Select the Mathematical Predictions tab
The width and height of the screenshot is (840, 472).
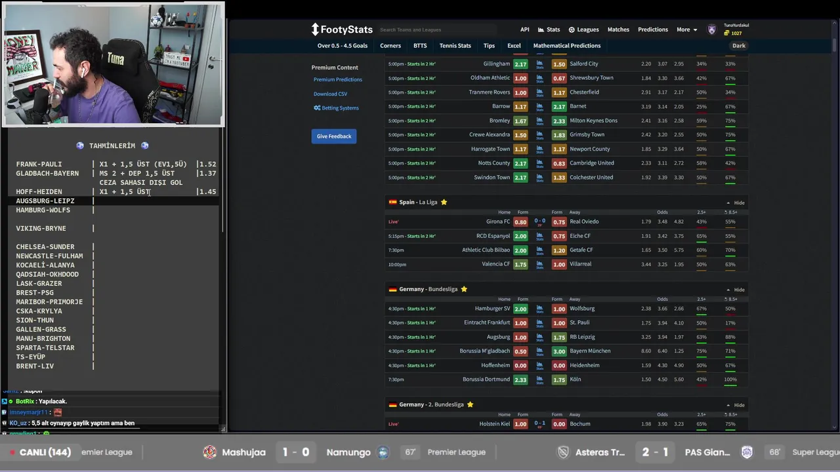point(567,46)
